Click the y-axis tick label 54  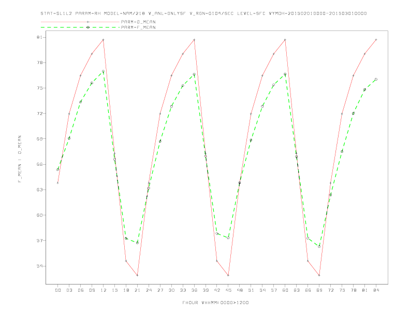[39, 266]
